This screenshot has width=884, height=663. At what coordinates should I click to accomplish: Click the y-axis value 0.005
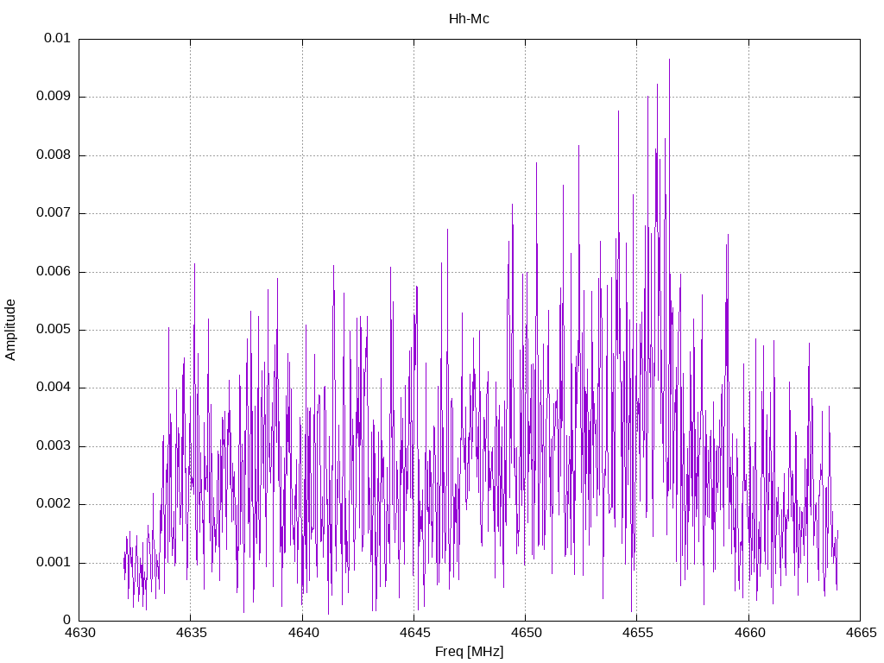tap(53, 330)
